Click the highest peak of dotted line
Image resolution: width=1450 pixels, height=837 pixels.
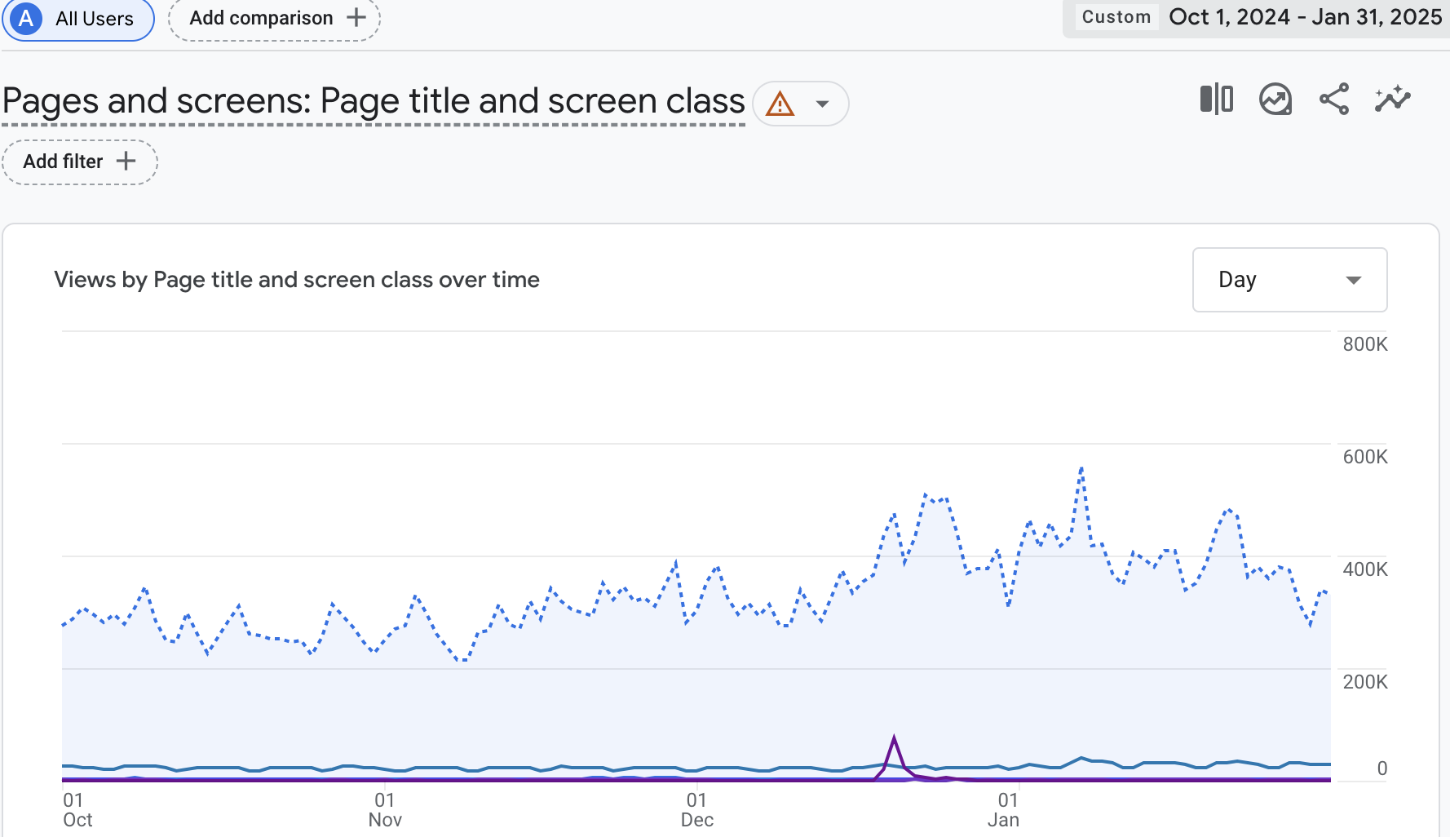point(1082,469)
